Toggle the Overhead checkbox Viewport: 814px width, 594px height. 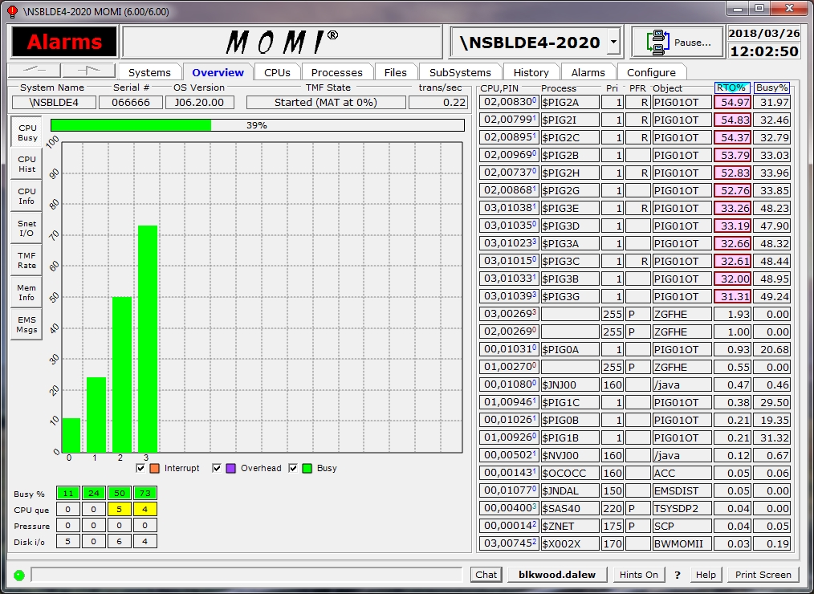(x=218, y=468)
